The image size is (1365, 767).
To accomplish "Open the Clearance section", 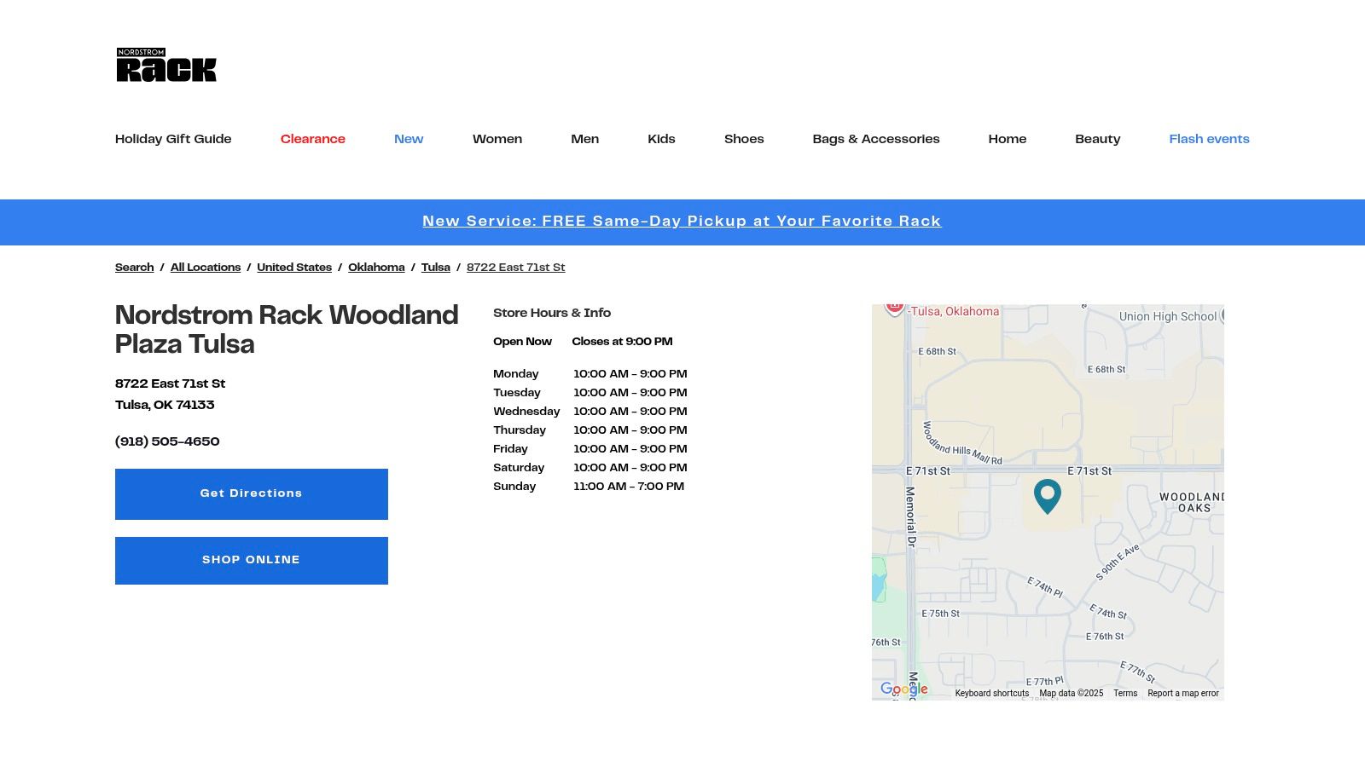I will tap(312, 139).
